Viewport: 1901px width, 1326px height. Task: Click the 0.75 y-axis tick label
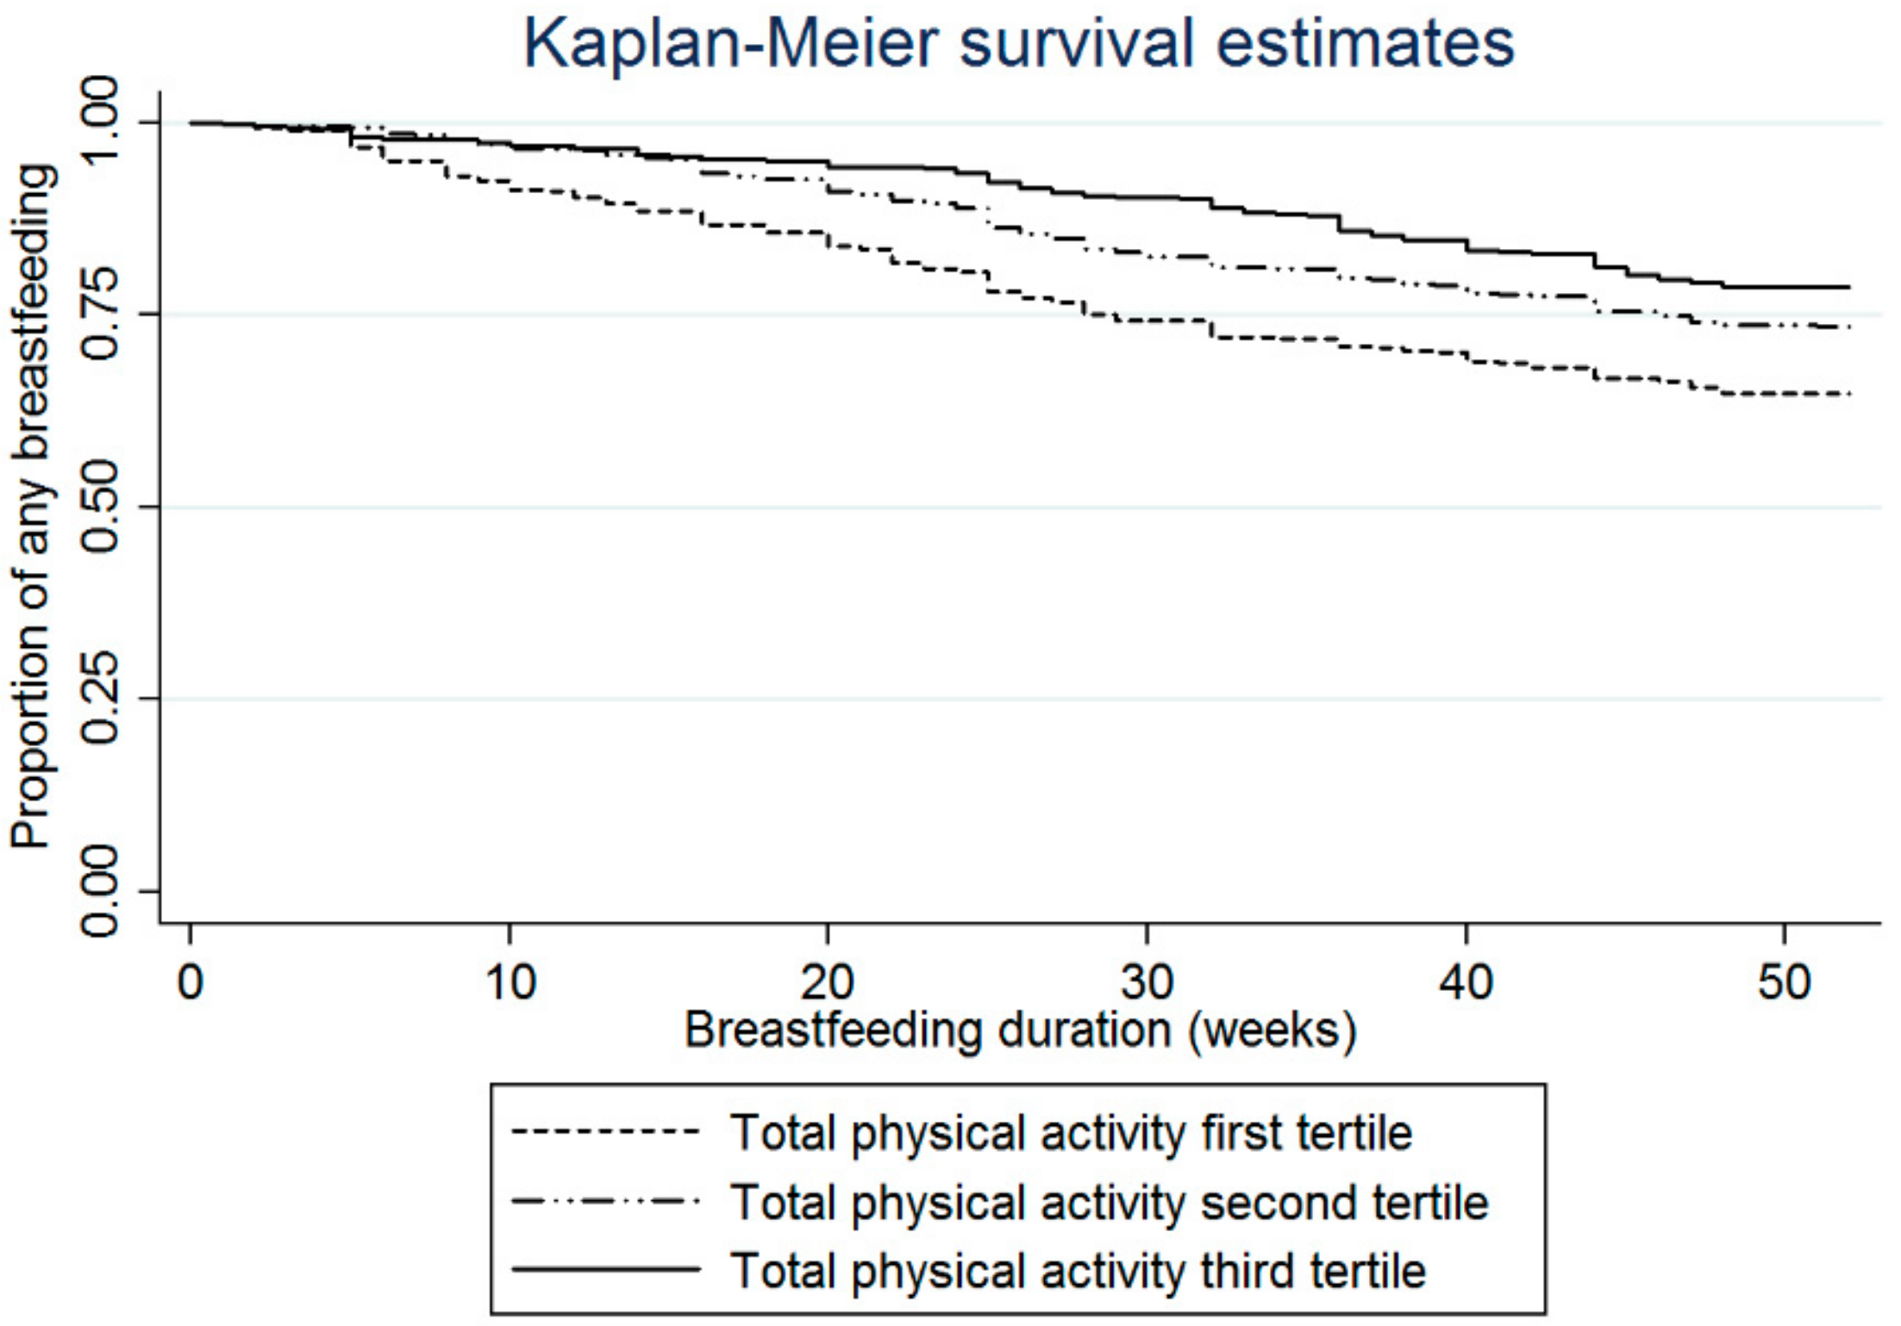click(x=98, y=314)
